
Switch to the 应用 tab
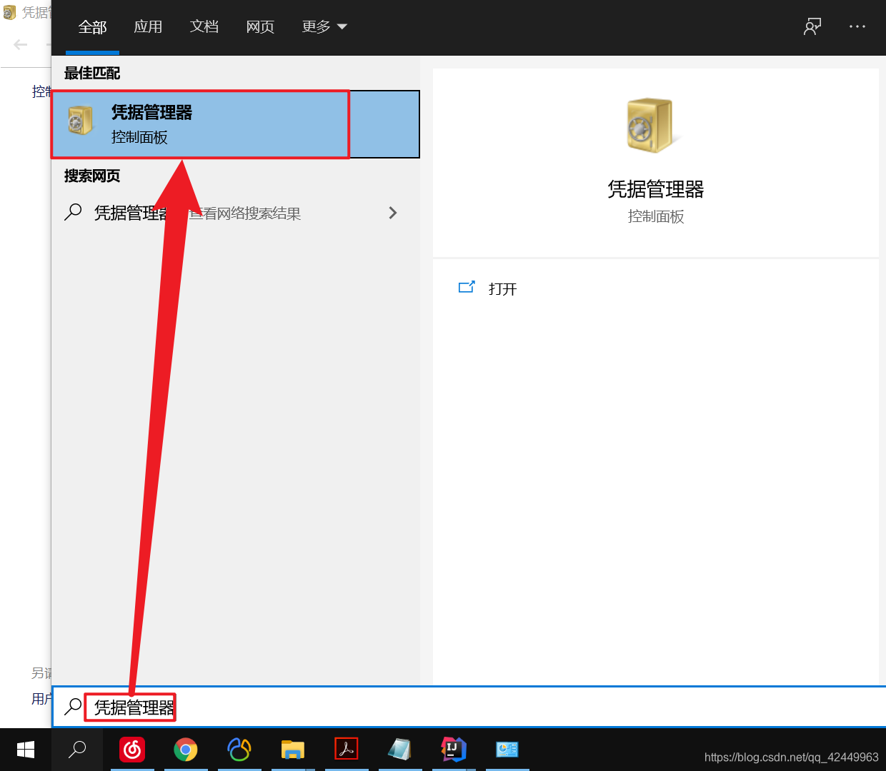click(x=148, y=26)
